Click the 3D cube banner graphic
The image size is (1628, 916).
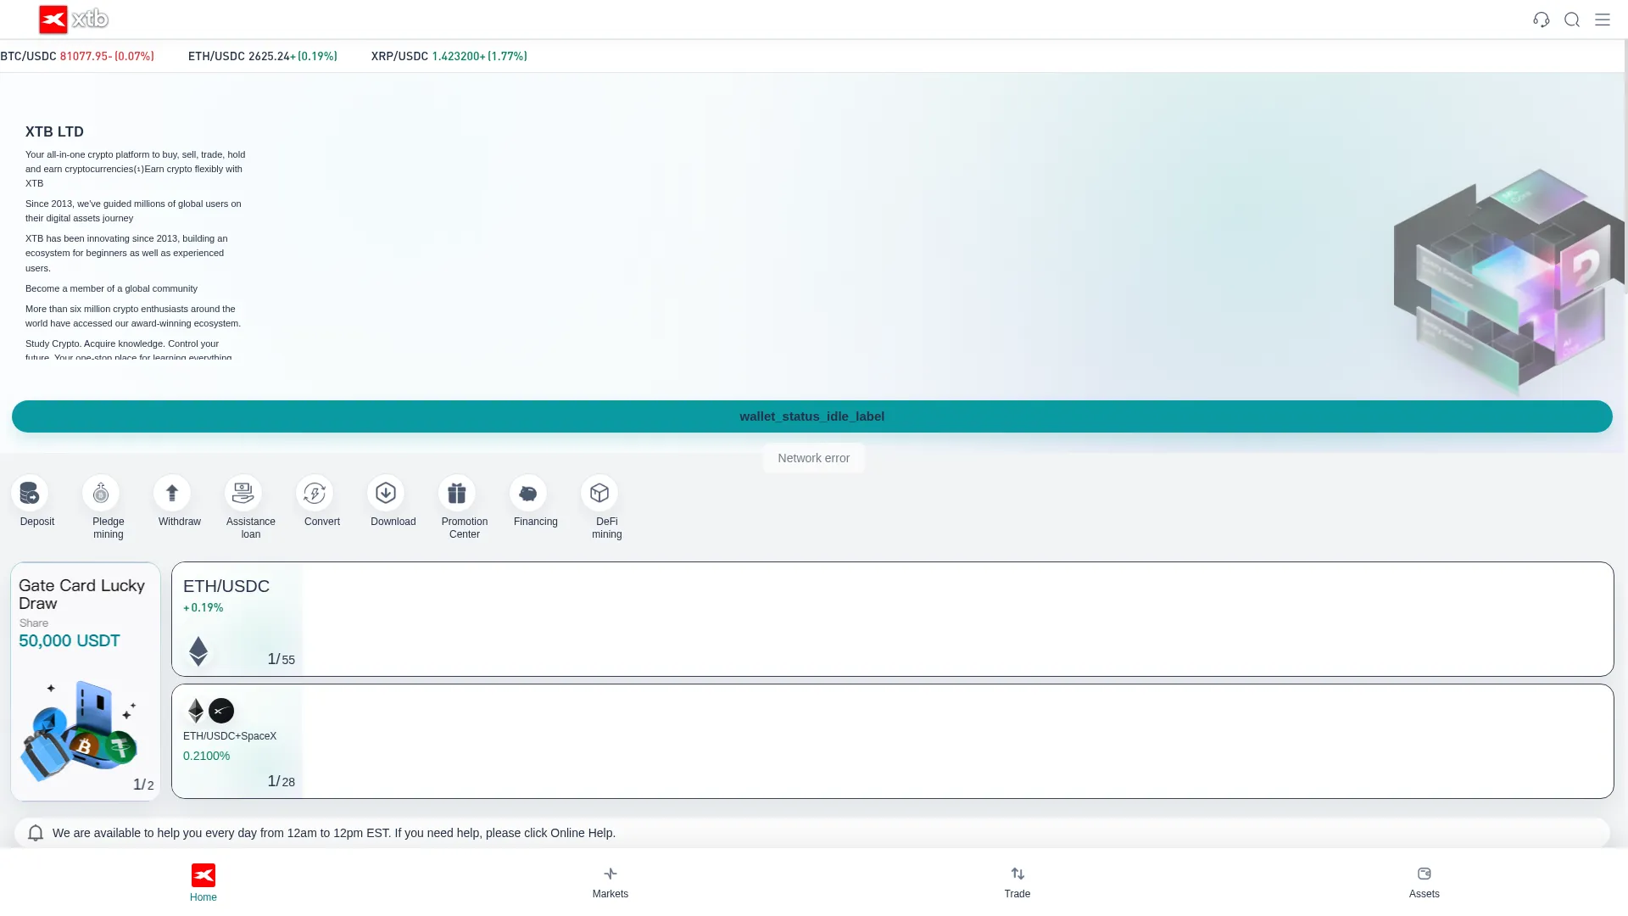click(x=1509, y=282)
